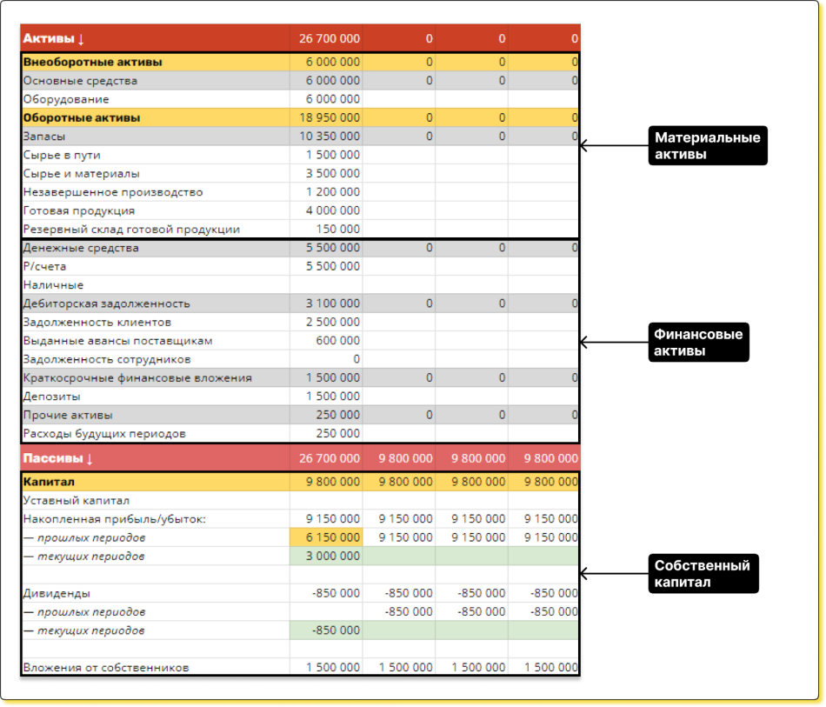Image resolution: width=826 pixels, height=707 pixels.
Task: Select the value 600 000
Action: (x=337, y=341)
